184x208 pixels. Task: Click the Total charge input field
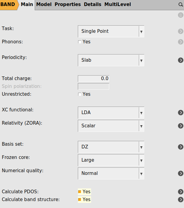tap(94, 79)
